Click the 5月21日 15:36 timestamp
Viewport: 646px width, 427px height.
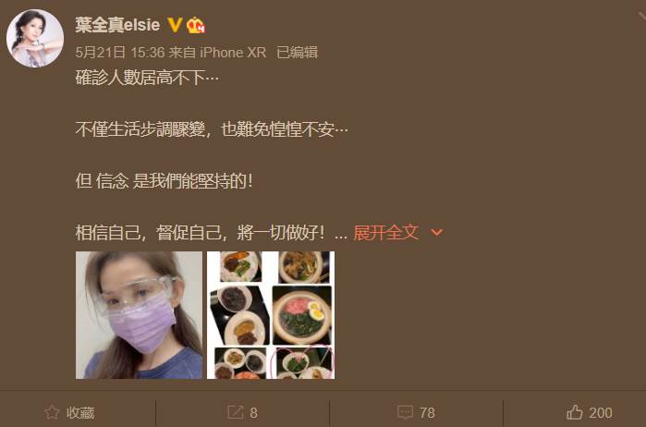pos(120,53)
